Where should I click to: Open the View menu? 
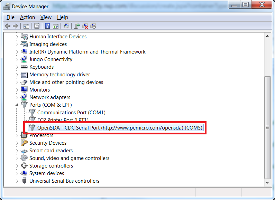[46, 17]
